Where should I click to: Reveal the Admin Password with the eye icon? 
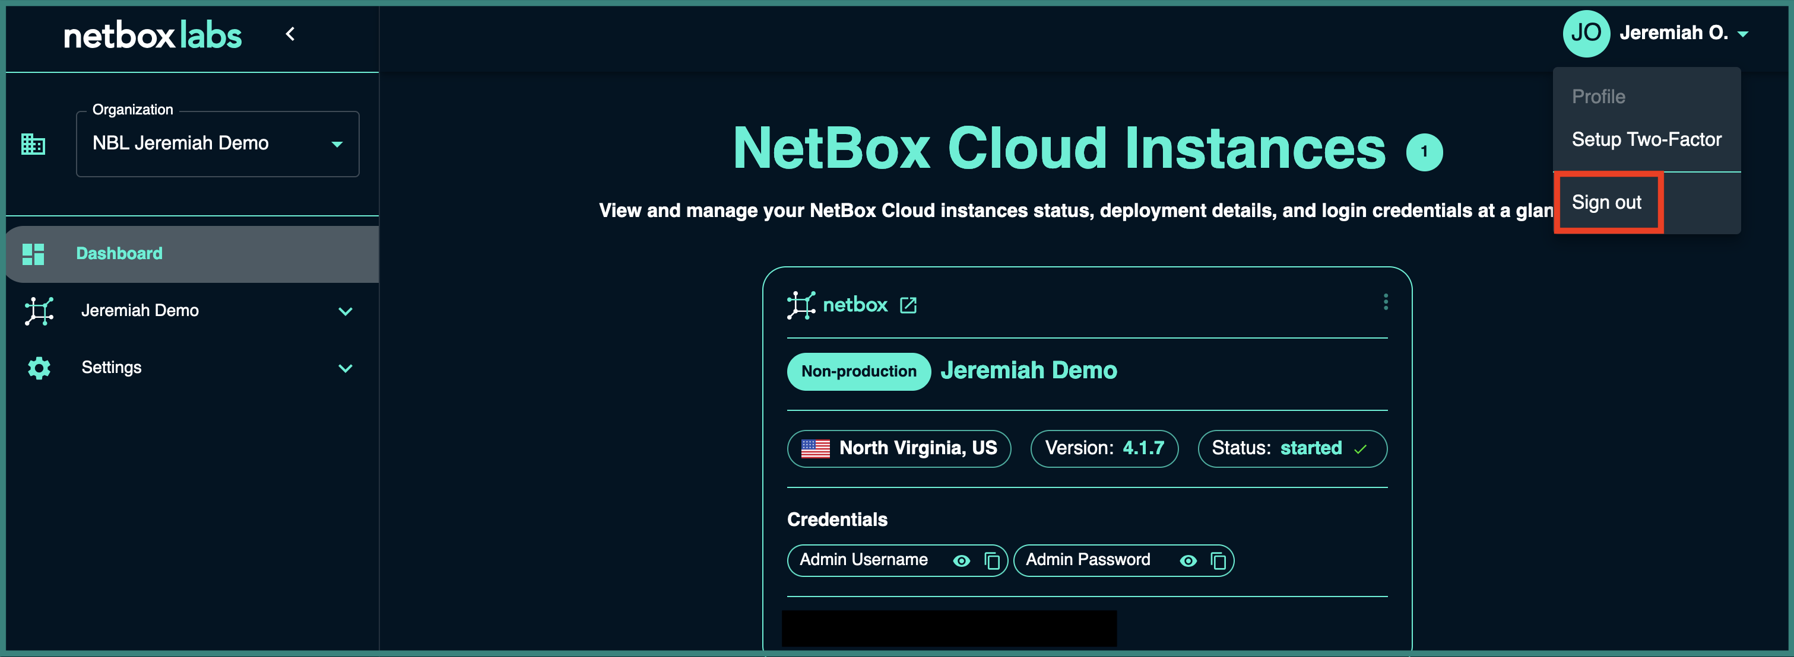coord(1188,560)
